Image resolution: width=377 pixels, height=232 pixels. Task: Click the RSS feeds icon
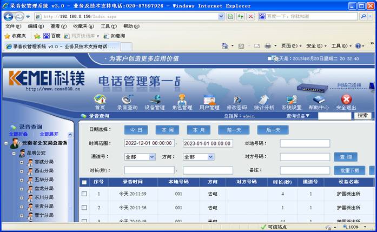(x=241, y=46)
